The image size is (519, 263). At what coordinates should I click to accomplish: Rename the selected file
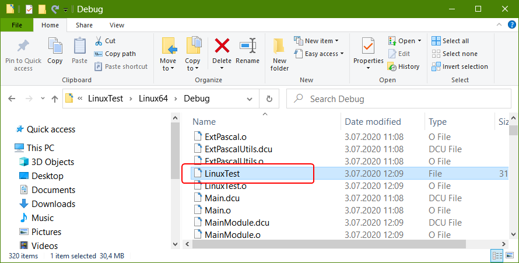tap(248, 51)
